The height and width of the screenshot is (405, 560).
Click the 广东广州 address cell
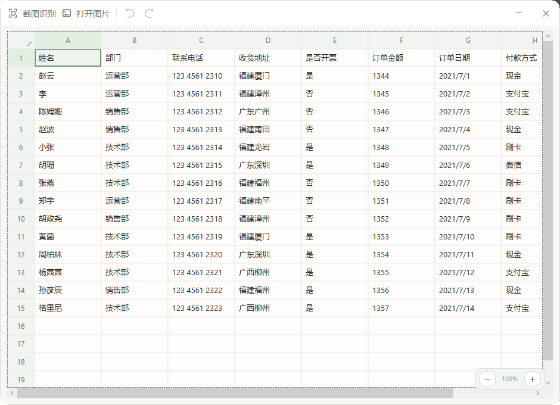click(x=268, y=111)
